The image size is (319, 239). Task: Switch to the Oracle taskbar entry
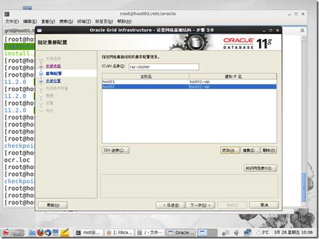pyautogui.click(x=181, y=233)
